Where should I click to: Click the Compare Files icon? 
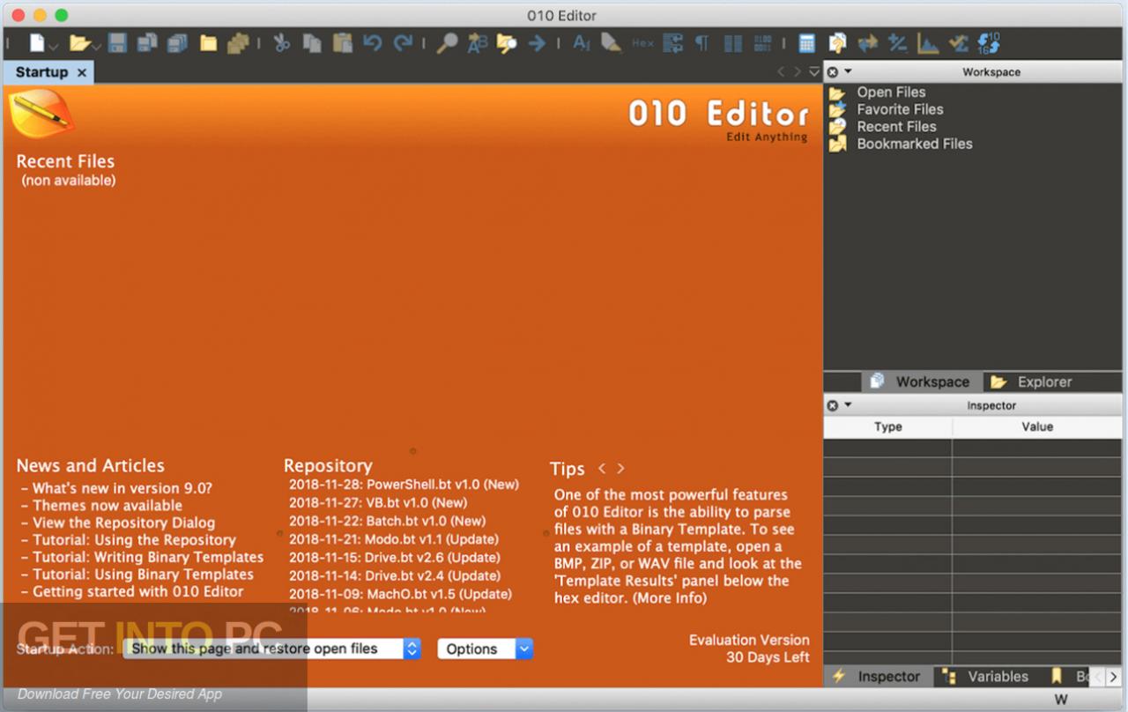tap(837, 42)
